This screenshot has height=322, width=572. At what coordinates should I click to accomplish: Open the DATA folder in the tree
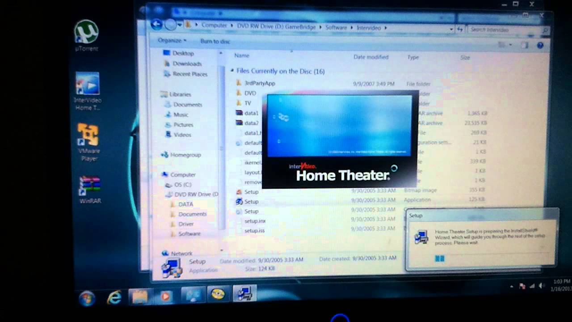coord(182,204)
